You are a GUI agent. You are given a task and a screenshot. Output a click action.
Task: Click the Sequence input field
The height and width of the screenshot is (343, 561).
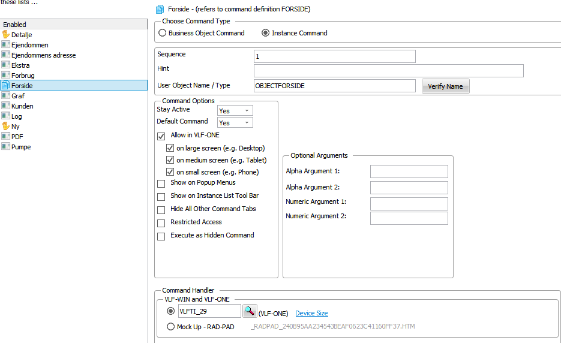pos(335,56)
